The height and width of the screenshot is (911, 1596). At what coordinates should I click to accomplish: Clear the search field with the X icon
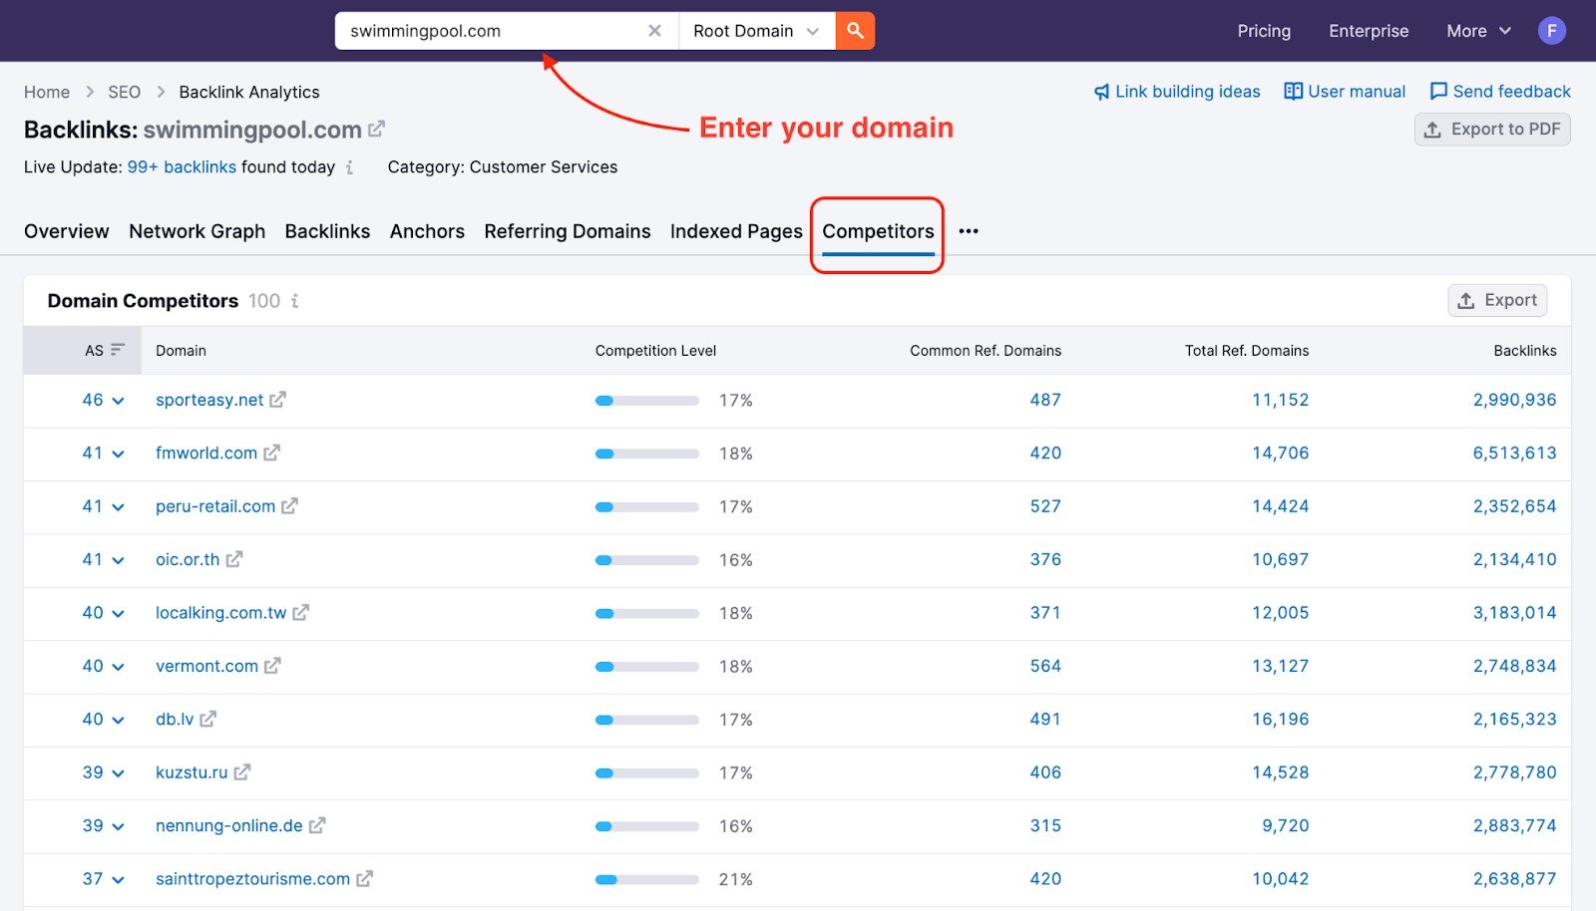pos(654,30)
